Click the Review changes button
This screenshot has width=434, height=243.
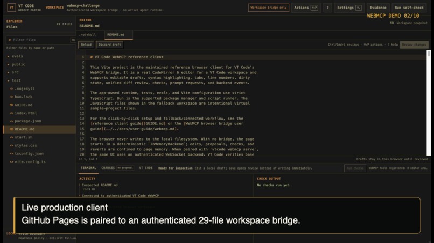[x=414, y=45]
